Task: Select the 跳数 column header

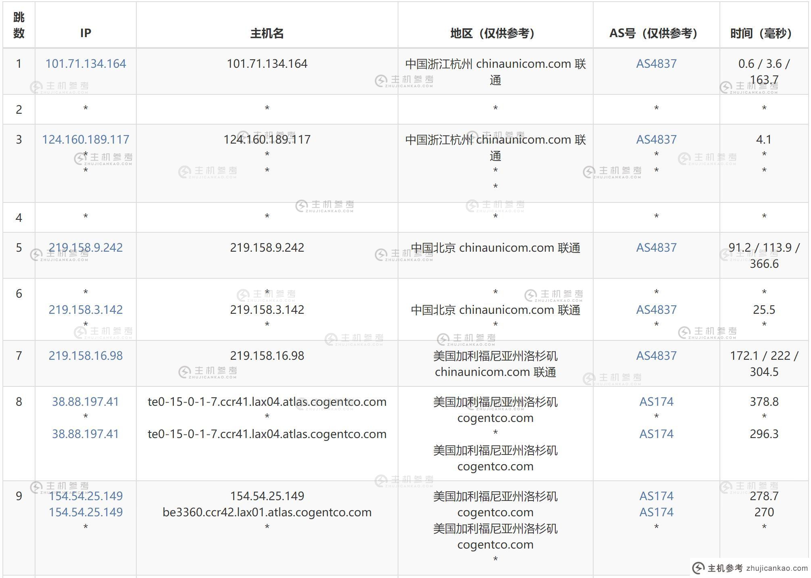Action: 19,25
